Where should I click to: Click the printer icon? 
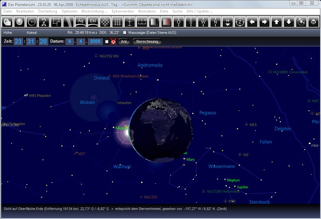tap(313, 21)
